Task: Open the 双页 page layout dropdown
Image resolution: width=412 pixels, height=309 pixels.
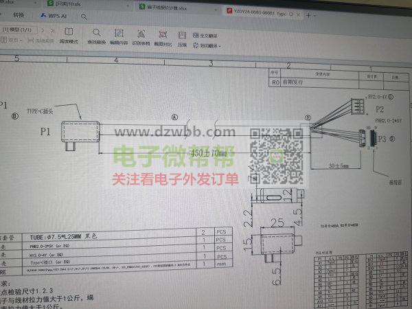Action: tap(11, 41)
